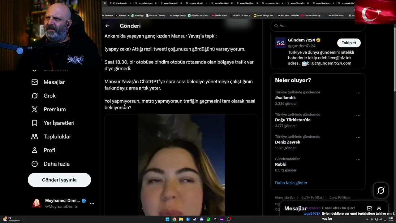Open the Gündem 7x24 profile avatar

click(x=280, y=43)
